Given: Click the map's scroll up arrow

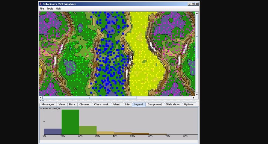Looking at the screenshot, I should (x=197, y=13).
